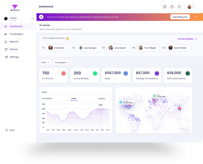This screenshot has height=164, width=203.
Task: Dismiss the trial billing banner
Action: tap(195, 16)
